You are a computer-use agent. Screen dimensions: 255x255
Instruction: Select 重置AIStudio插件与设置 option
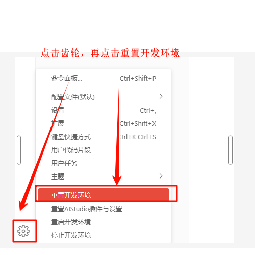click(104, 209)
